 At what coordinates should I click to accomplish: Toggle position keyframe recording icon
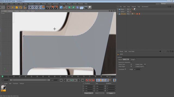coord(98,80)
